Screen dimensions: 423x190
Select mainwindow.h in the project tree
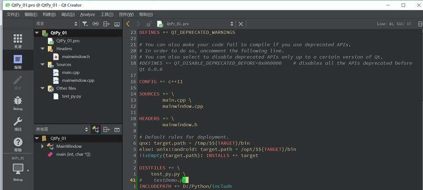(x=76, y=57)
